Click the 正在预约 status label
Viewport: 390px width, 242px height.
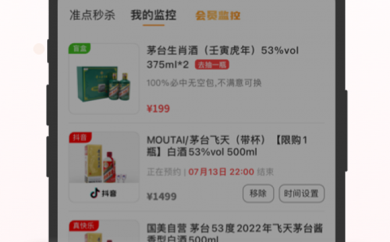tap(164, 172)
